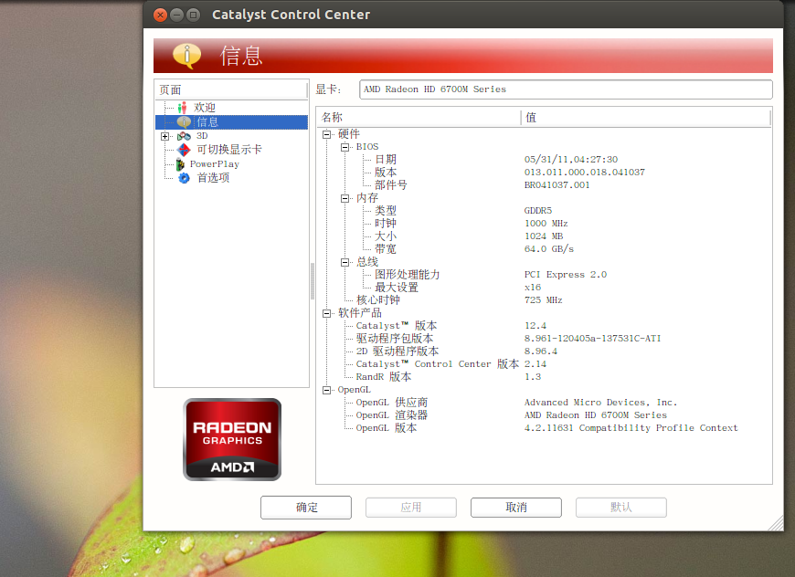Maximize the Catalyst Control Center window
The width and height of the screenshot is (795, 577).
pyautogui.click(x=193, y=15)
